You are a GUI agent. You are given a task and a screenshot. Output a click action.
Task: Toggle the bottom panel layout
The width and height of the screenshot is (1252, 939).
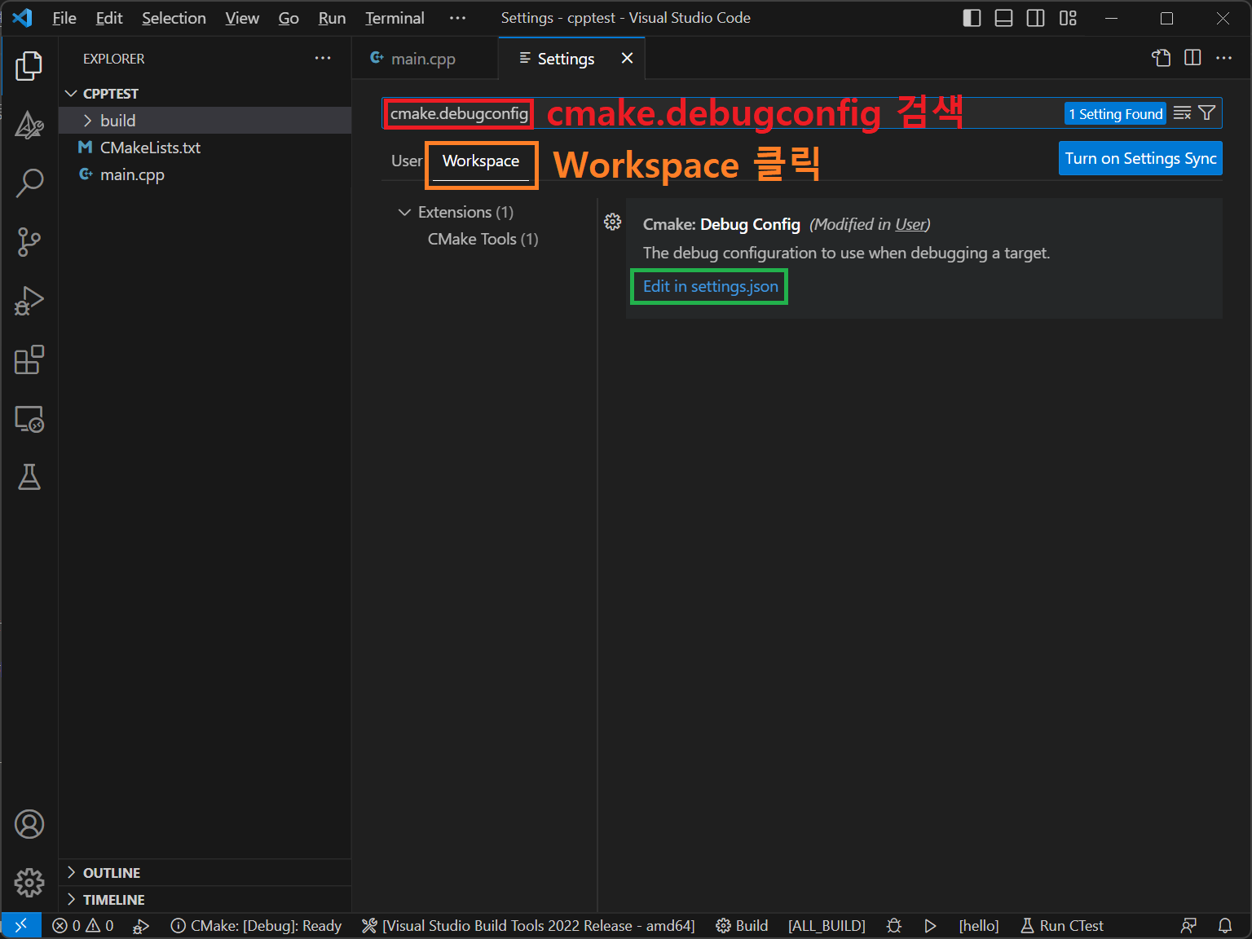(x=1003, y=18)
